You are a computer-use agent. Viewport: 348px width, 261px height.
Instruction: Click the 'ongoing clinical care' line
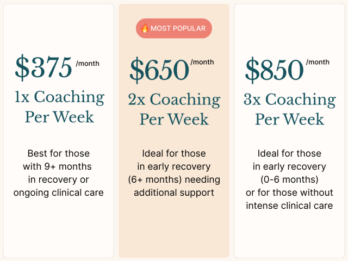click(58, 192)
